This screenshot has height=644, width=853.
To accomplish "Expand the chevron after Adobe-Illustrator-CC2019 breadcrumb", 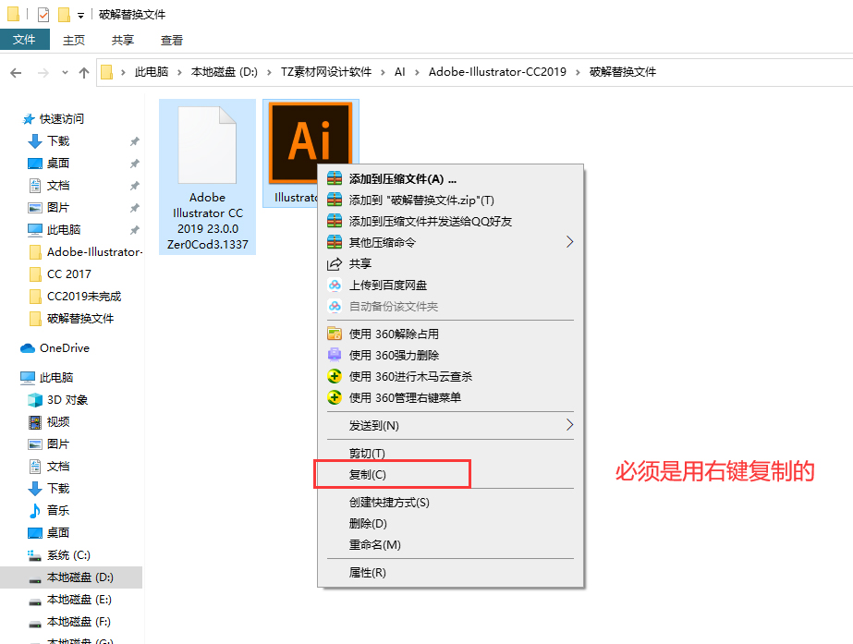I will click(578, 72).
